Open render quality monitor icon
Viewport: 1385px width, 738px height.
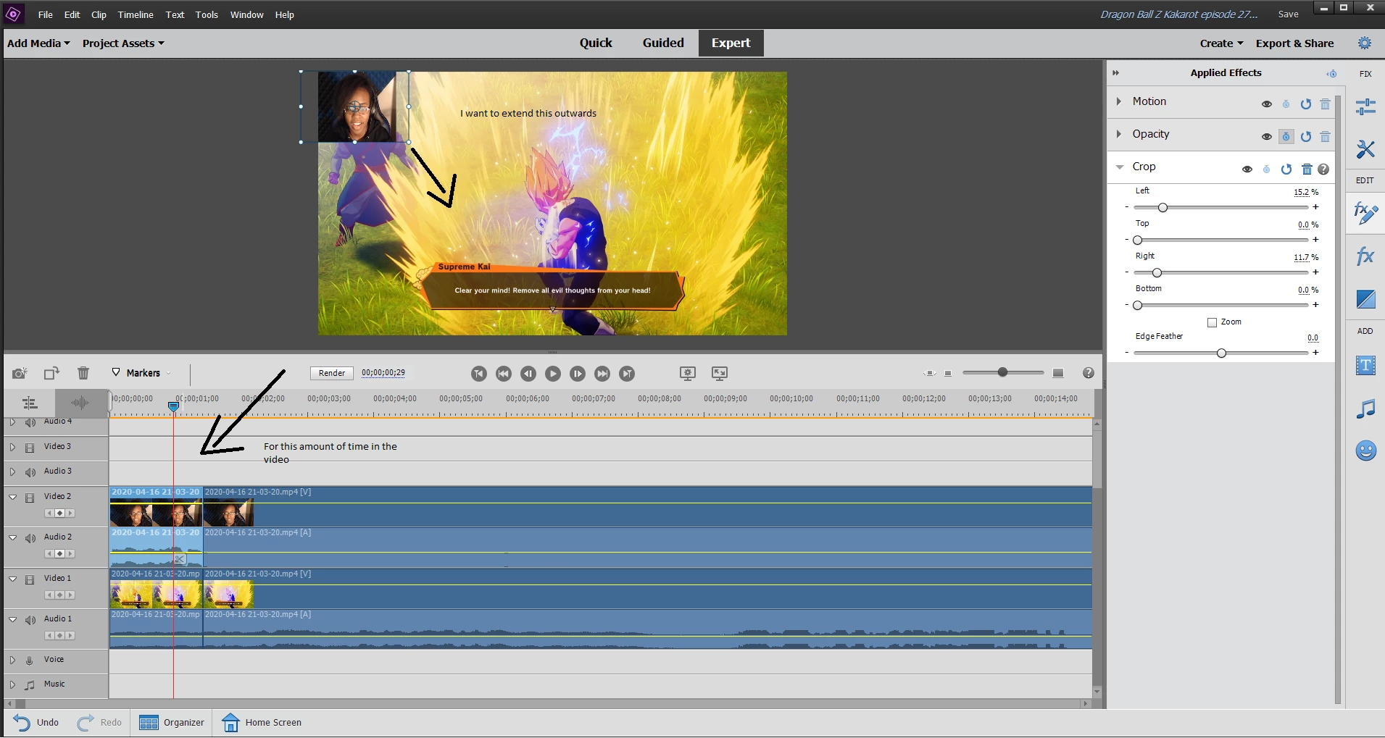tap(688, 373)
